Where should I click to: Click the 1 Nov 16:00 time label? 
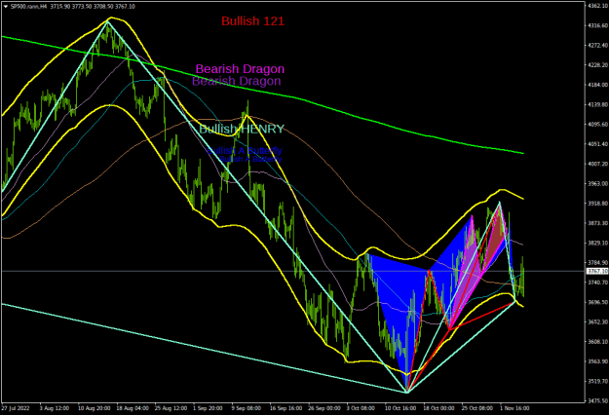[514, 408]
